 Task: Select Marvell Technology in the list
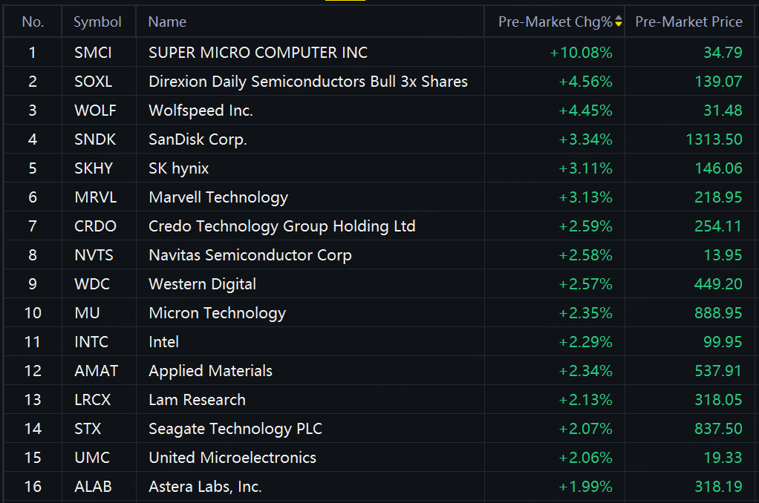click(x=218, y=197)
